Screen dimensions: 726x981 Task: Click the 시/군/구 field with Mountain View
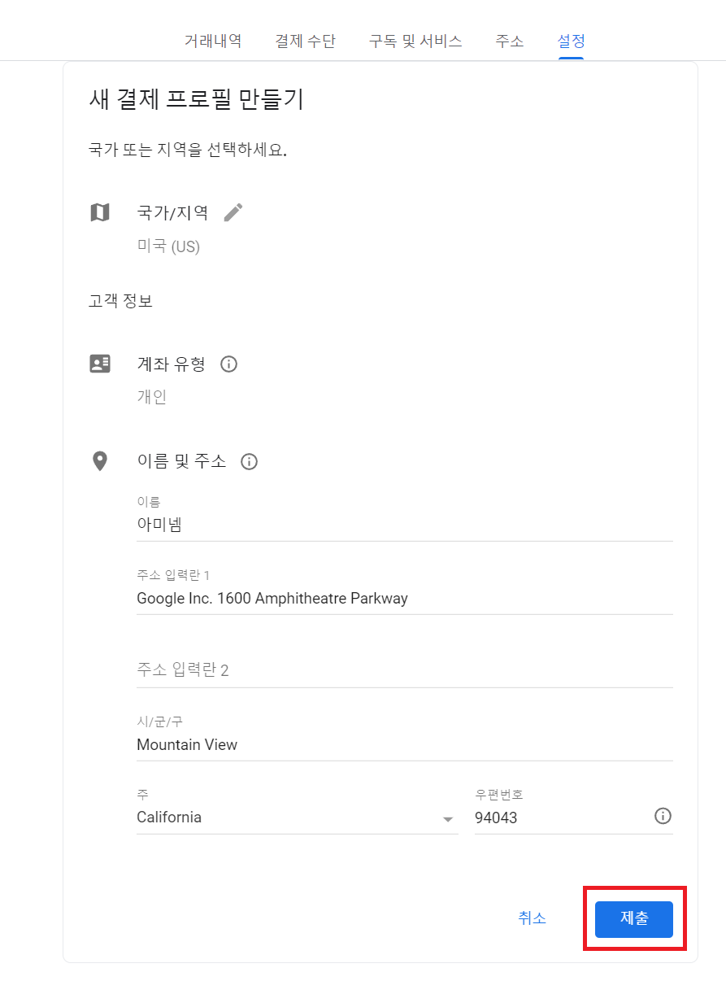click(x=405, y=737)
